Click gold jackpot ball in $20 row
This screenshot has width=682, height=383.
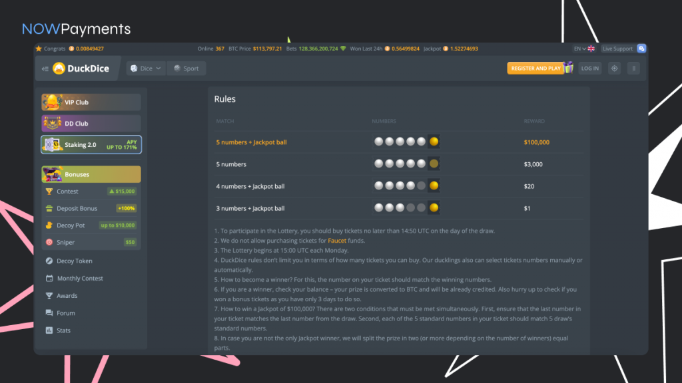(x=434, y=186)
